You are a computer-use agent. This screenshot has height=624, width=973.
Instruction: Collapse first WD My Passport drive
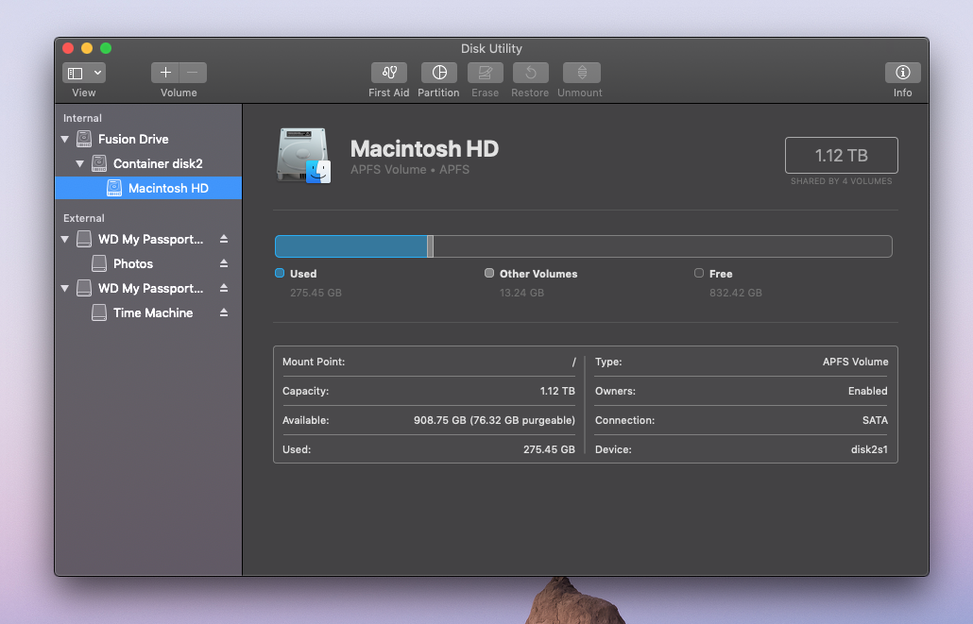coord(64,239)
